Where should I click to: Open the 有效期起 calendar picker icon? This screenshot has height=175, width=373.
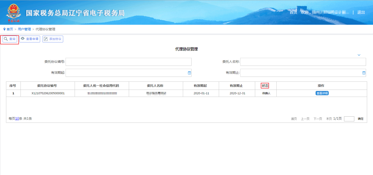point(189,73)
